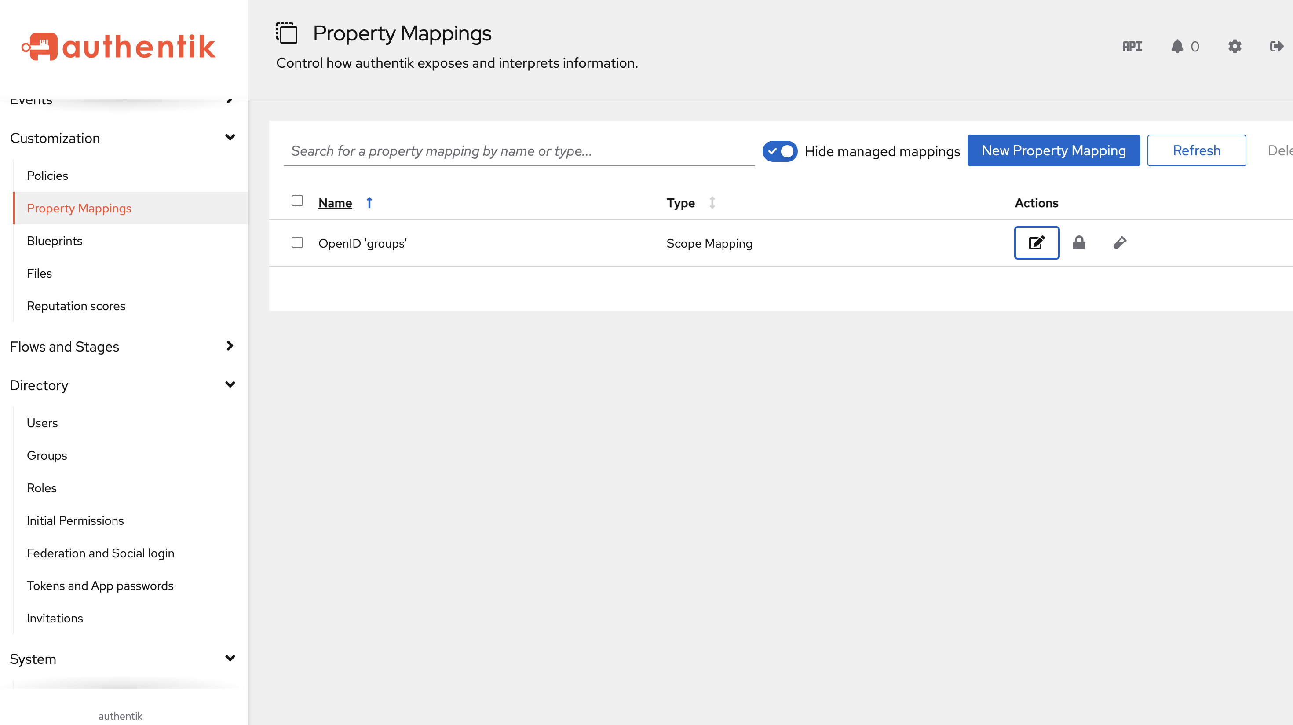Screen dimensions: 1293x725
Task: Check the OpenID 'groups' row checkbox
Action: pos(297,242)
